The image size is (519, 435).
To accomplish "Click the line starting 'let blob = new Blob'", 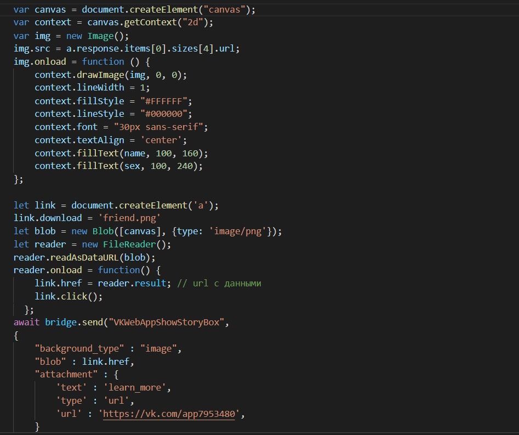I will tap(147, 231).
